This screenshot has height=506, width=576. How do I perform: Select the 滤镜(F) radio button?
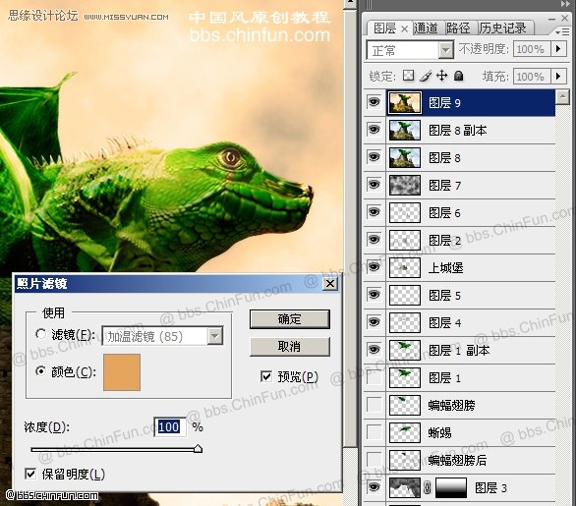[40, 334]
